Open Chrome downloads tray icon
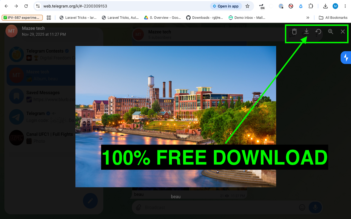This screenshot has height=219, width=351. 325,6
